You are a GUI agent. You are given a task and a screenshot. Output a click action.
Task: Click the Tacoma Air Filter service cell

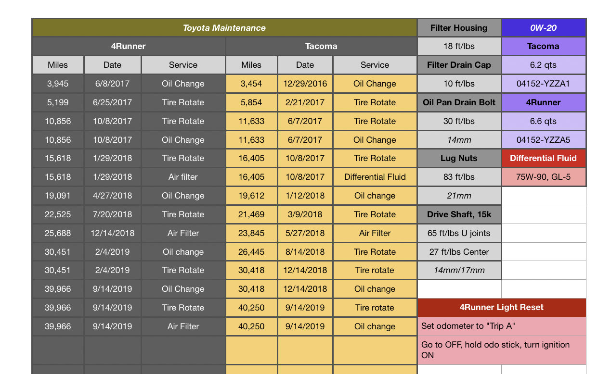pos(375,233)
